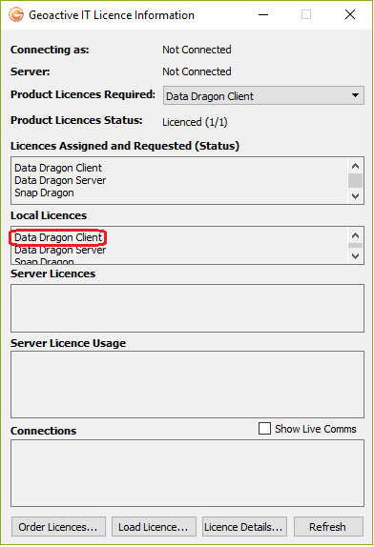Click the Licences Assigned scrollbar thumb
The height and width of the screenshot is (547, 374).
356,181
